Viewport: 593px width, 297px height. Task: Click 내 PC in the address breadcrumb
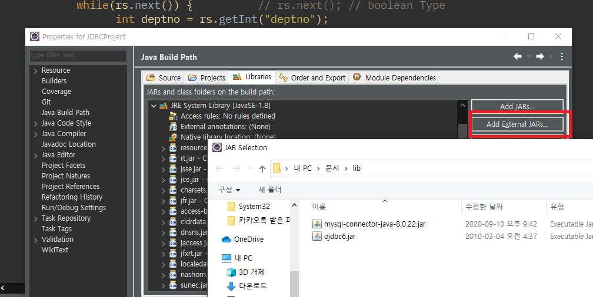302,168
